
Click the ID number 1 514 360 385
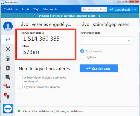(x=41, y=38)
